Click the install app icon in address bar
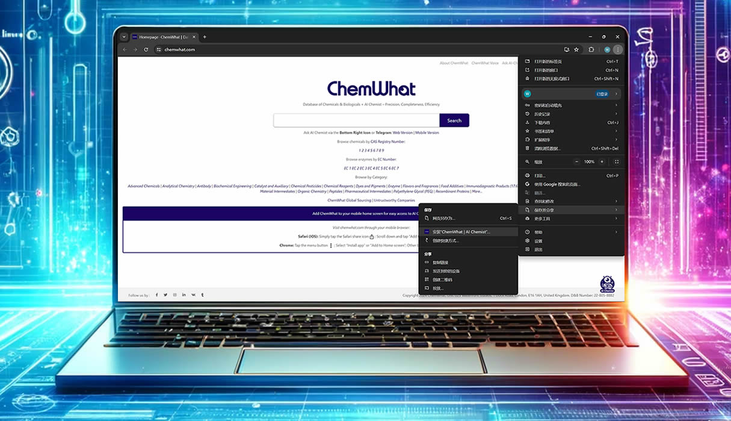Screen dimensions: 731x421 click(567, 49)
